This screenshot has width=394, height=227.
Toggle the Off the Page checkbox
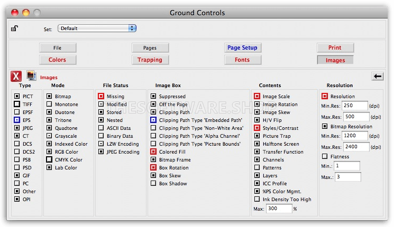pos(153,104)
